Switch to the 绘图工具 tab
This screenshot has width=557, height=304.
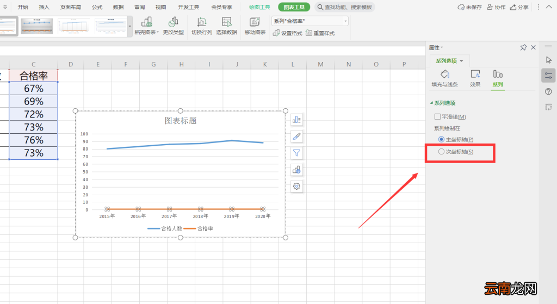(x=259, y=7)
